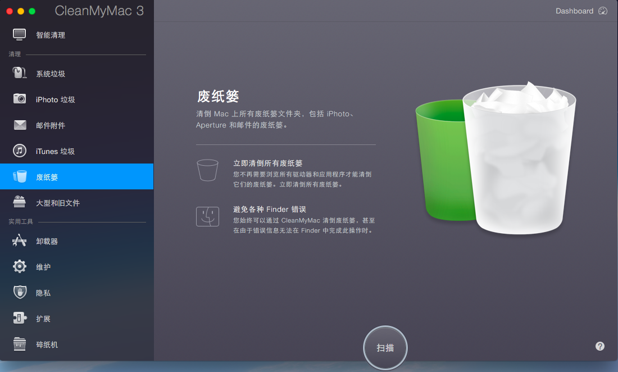Click the Finder face icon

(x=207, y=216)
